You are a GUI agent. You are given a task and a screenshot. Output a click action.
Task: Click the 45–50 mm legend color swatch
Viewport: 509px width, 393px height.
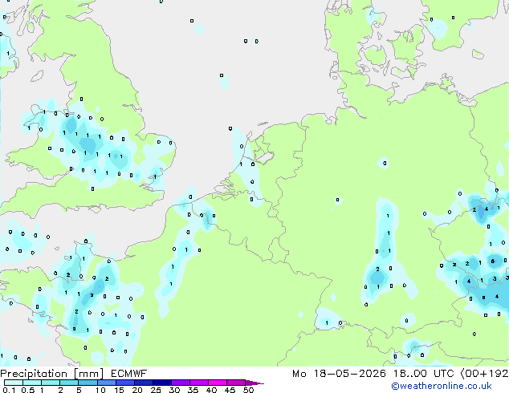(236, 383)
